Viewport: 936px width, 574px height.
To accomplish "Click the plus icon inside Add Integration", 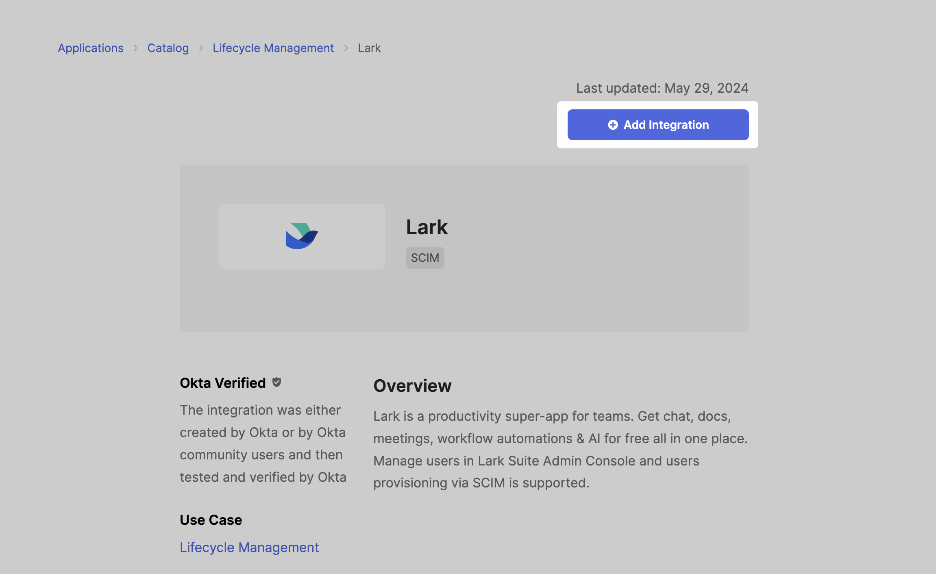I will 612,125.
